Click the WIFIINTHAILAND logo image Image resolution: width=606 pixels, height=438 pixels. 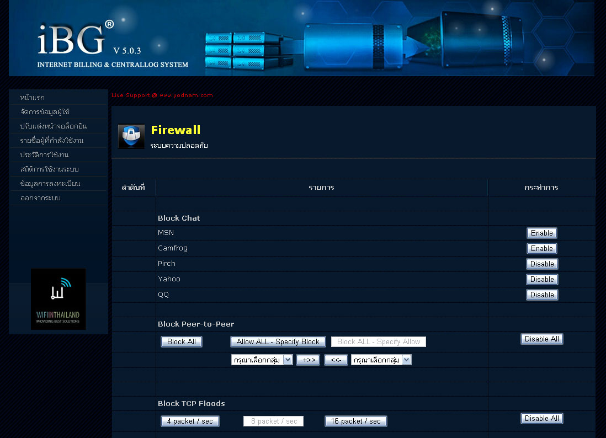pyautogui.click(x=59, y=299)
